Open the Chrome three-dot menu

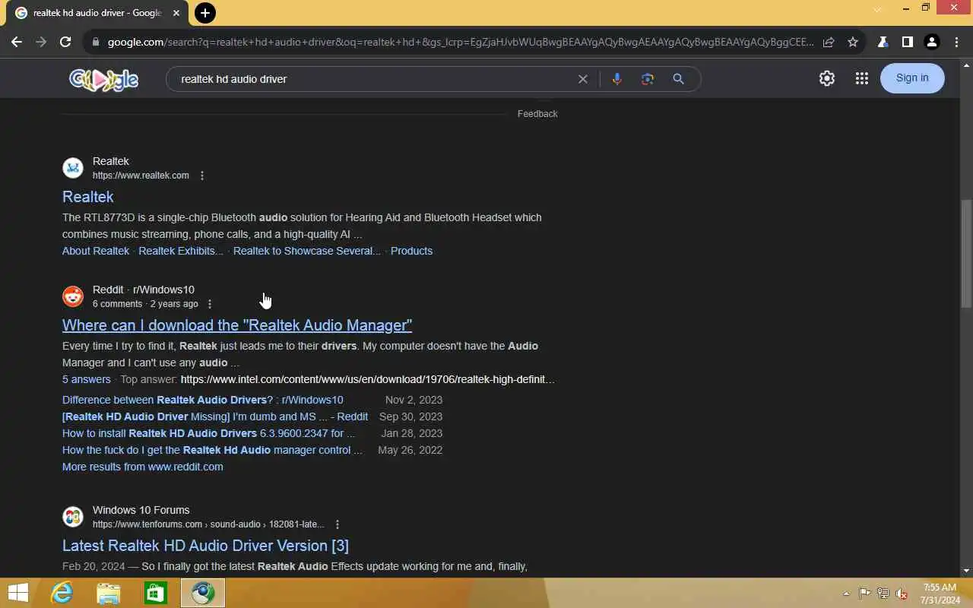[956, 43]
